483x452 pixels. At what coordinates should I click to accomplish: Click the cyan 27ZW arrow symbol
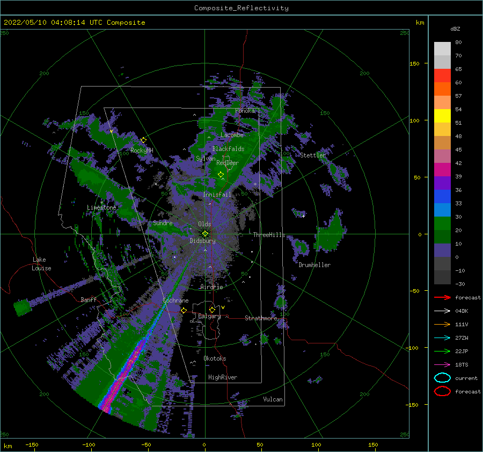tap(442, 338)
